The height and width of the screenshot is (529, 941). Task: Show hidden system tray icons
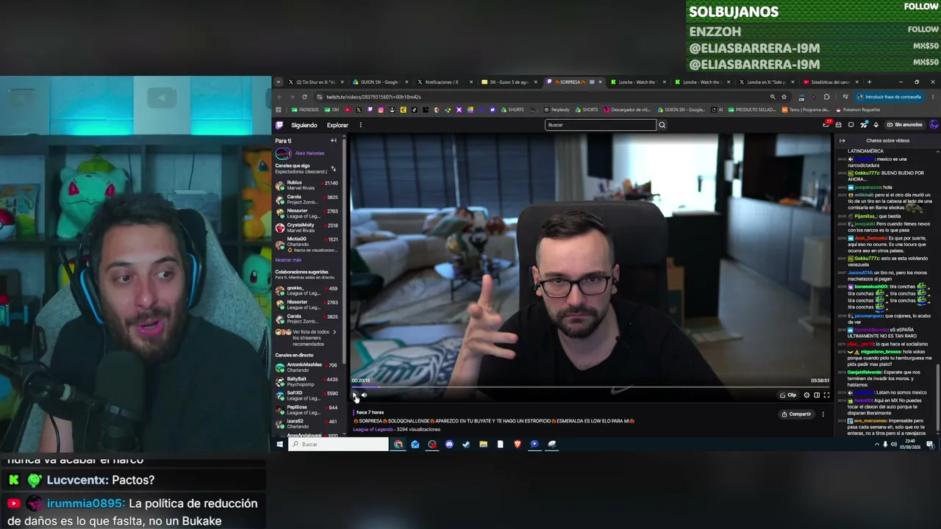[x=876, y=445]
